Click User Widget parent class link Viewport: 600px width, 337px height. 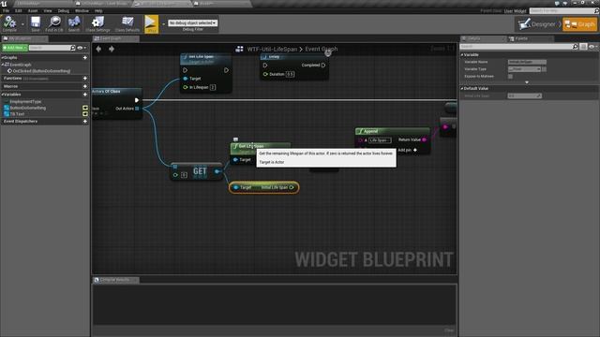coord(515,11)
